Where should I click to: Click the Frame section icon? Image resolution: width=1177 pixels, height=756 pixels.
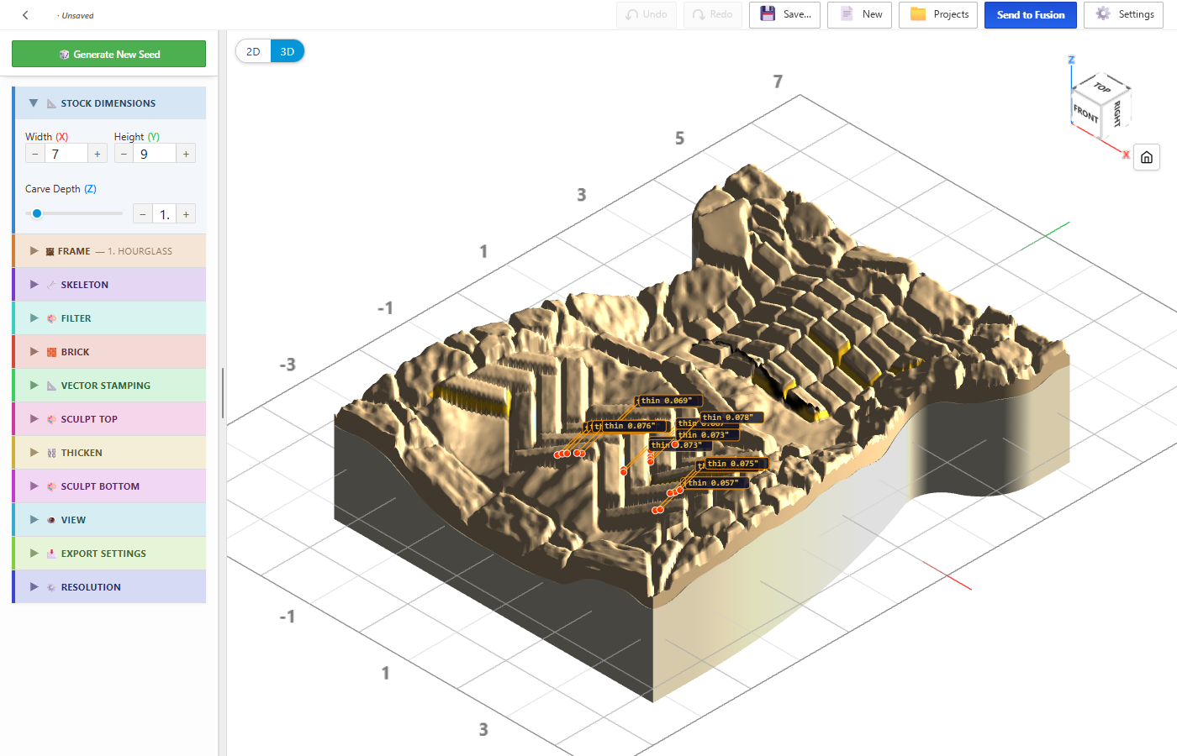point(50,251)
